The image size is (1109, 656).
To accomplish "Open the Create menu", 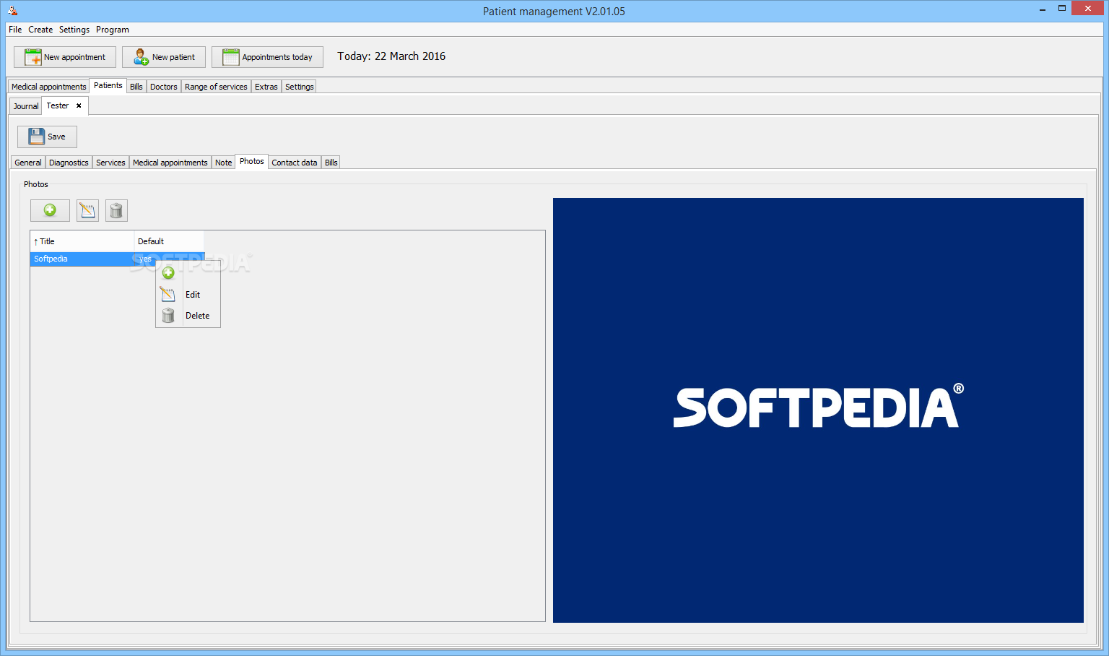I will click(40, 30).
